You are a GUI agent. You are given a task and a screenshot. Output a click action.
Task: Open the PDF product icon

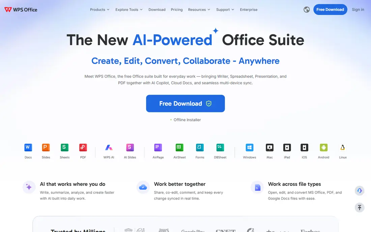(x=83, y=148)
